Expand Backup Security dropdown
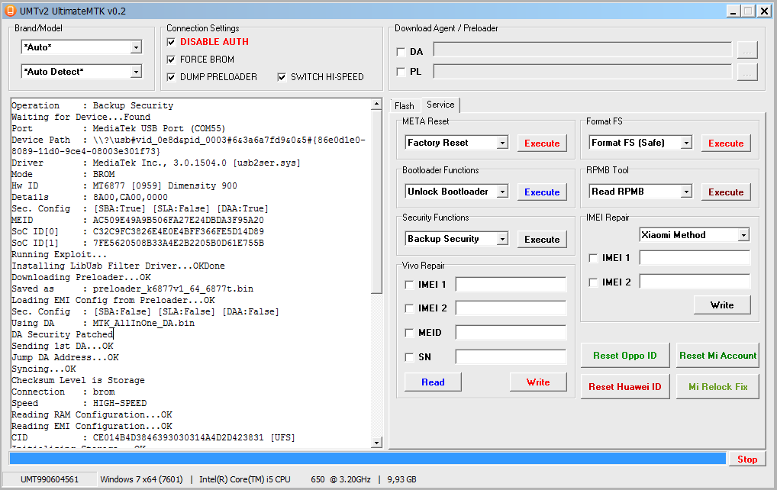This screenshot has height=490, width=777. pos(502,239)
